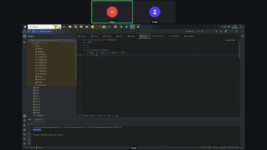Viewport: 267px width, 150px height.
Task: Click 'Process finished with exit code' text
Action: point(48,135)
